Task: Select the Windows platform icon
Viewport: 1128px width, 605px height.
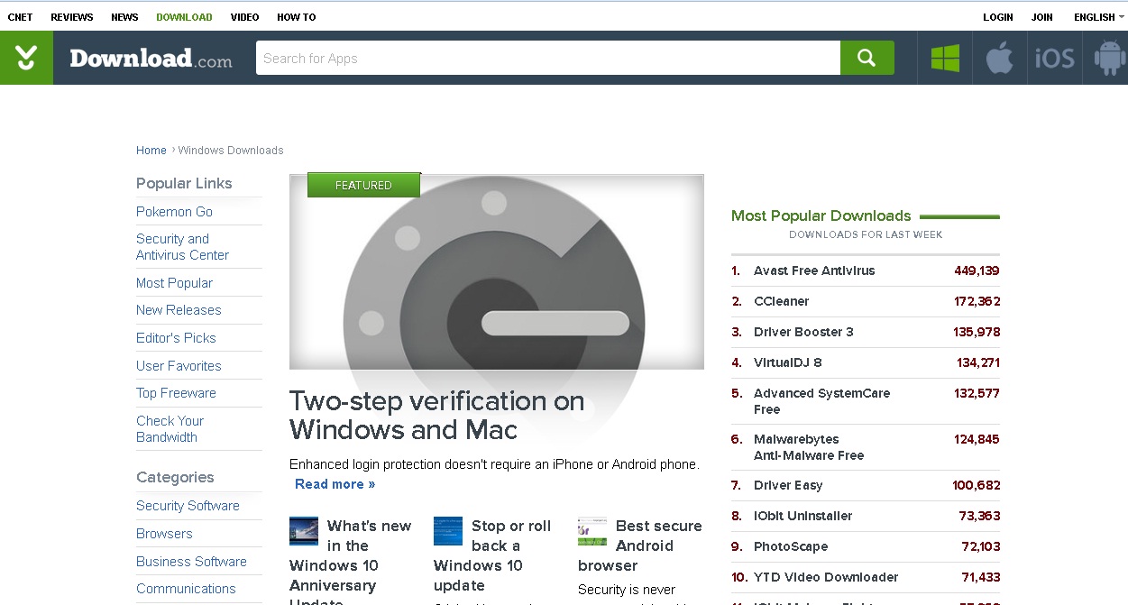Action: 945,59
